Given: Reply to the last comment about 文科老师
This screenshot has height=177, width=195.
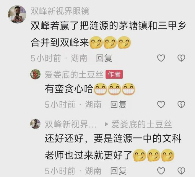Looking at the screenshot, I should (x=118, y=171).
